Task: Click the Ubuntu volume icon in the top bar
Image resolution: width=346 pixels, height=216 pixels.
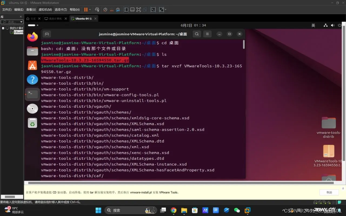Action: pyautogui.click(x=333, y=25)
